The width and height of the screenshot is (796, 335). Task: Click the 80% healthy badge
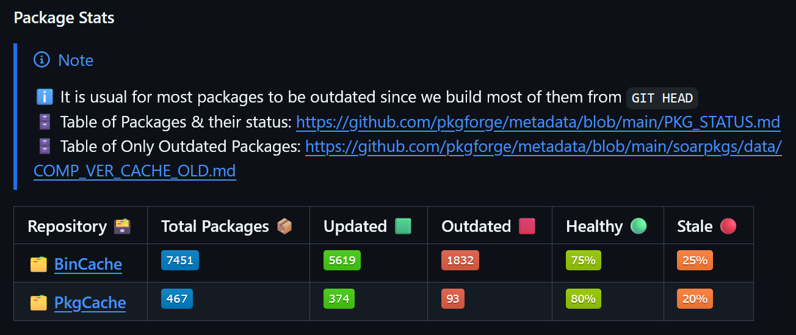point(584,299)
